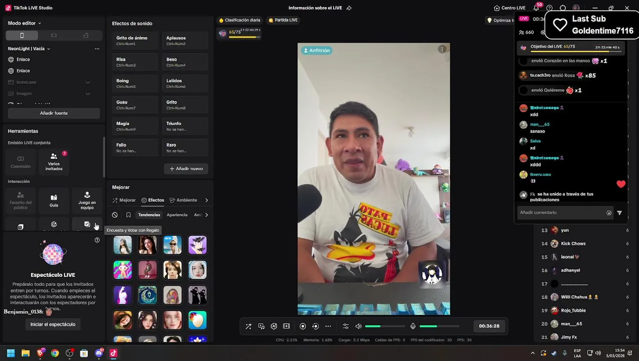The width and height of the screenshot is (639, 361).
Task: Select the dual screen layout mode
Action: click(86, 36)
